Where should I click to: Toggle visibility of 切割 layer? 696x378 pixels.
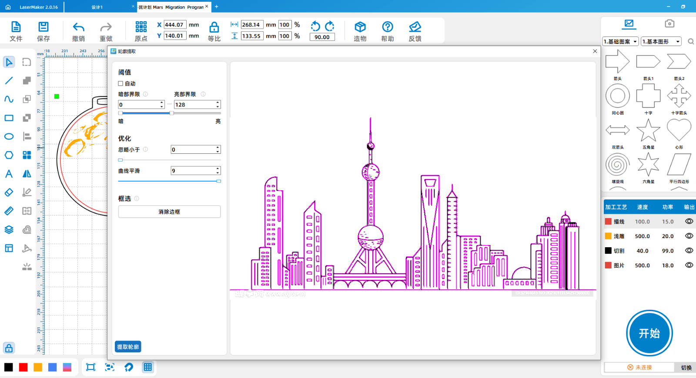pos(689,251)
